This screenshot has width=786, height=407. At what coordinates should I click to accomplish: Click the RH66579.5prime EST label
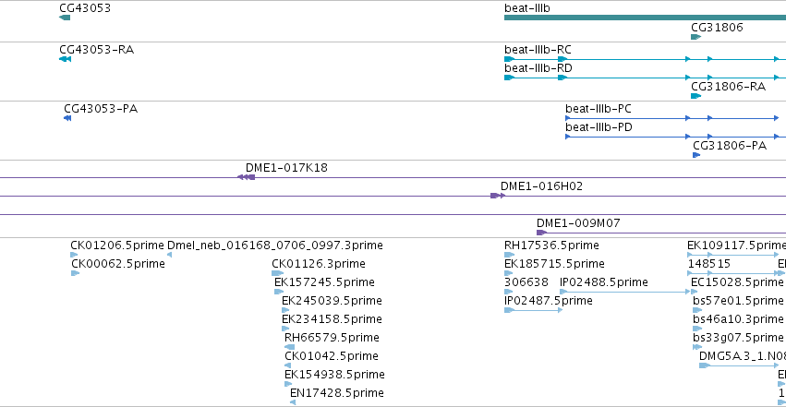[332, 338]
